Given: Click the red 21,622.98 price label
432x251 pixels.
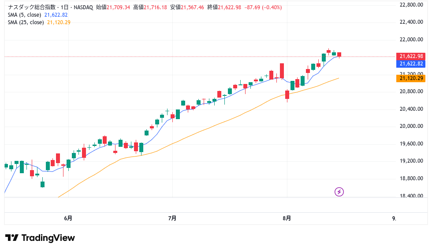Looking at the screenshot, I should pos(411,56).
